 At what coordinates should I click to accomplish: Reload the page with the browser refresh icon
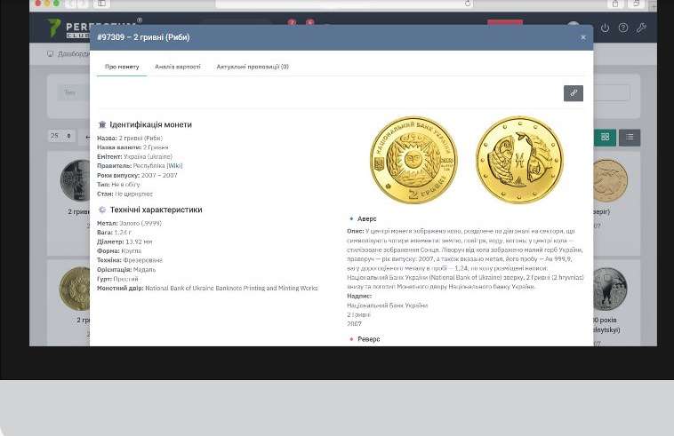(x=468, y=4)
